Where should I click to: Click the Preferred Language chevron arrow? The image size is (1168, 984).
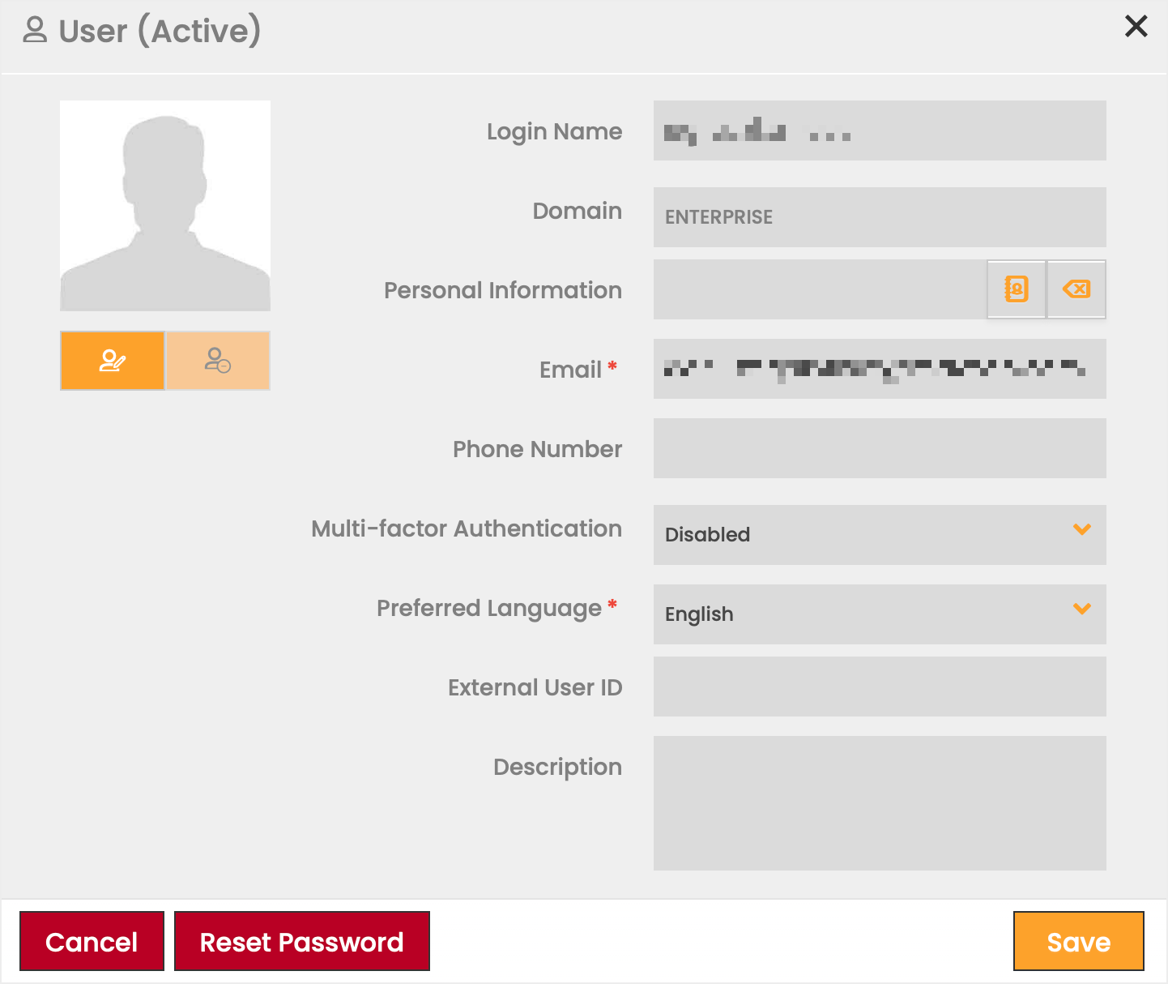click(x=1082, y=610)
